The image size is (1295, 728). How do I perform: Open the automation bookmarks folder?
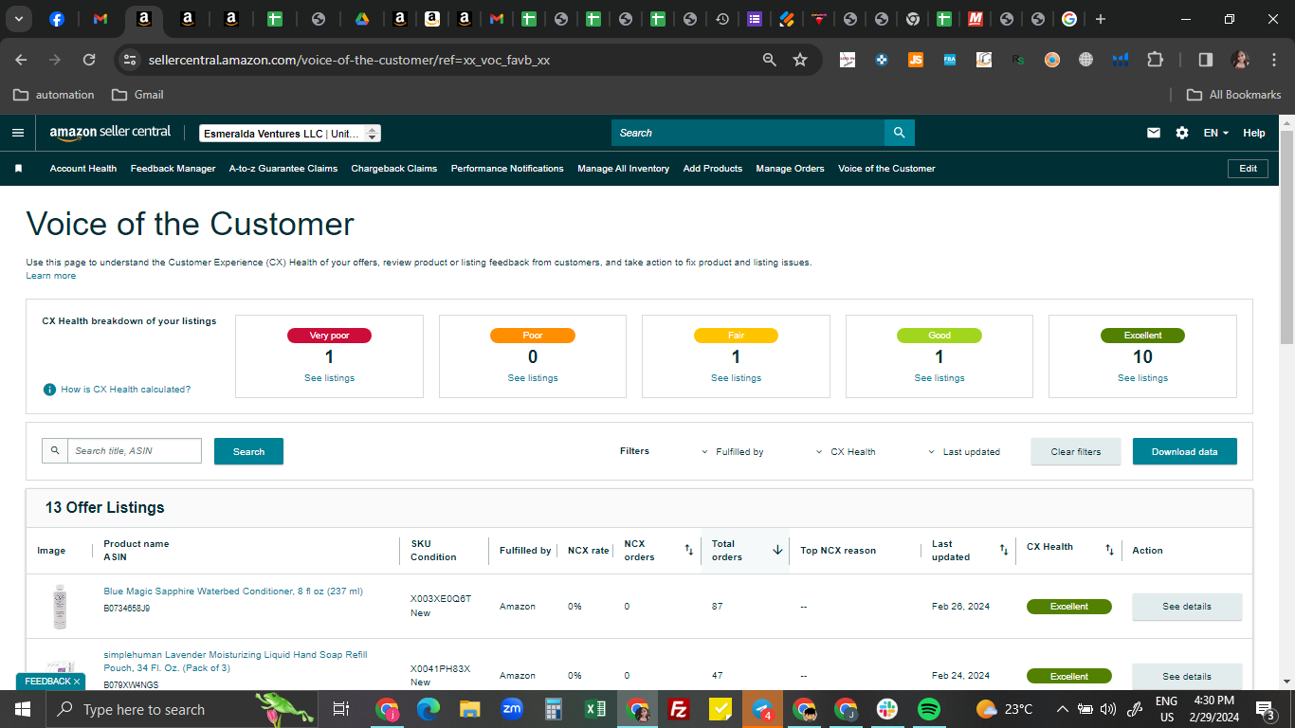coord(54,95)
